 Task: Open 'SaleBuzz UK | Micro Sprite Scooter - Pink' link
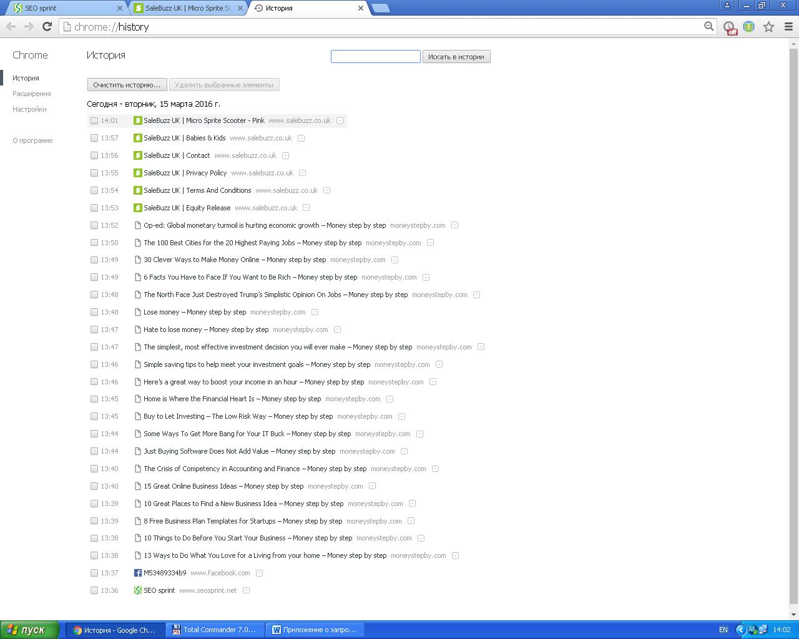coord(204,120)
